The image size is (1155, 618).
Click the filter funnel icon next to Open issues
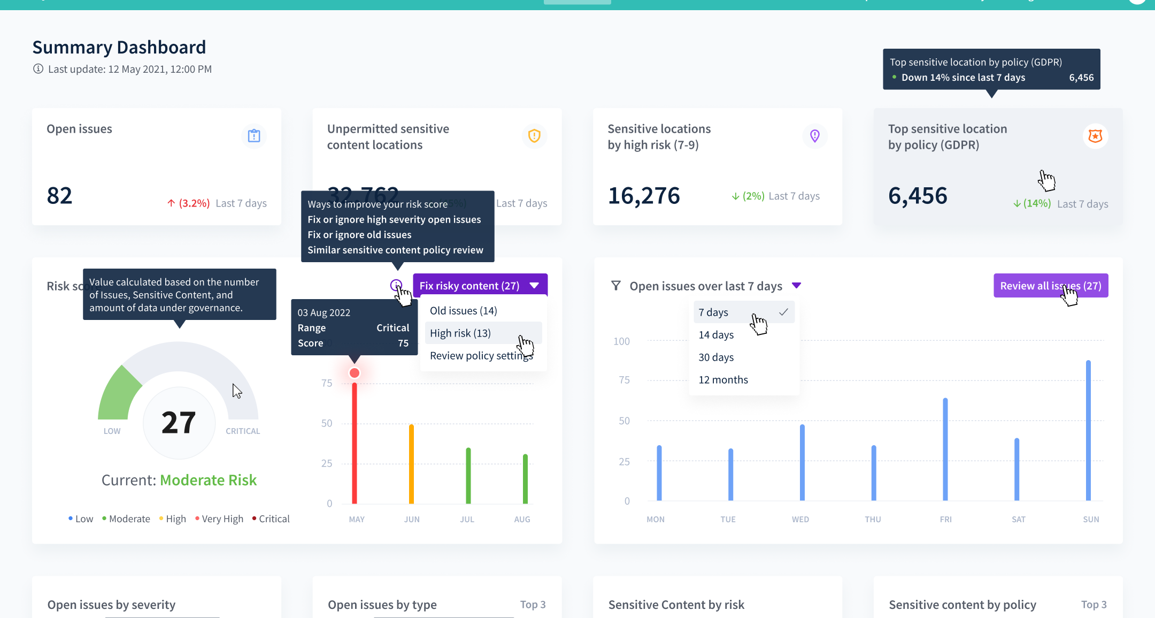coord(616,286)
